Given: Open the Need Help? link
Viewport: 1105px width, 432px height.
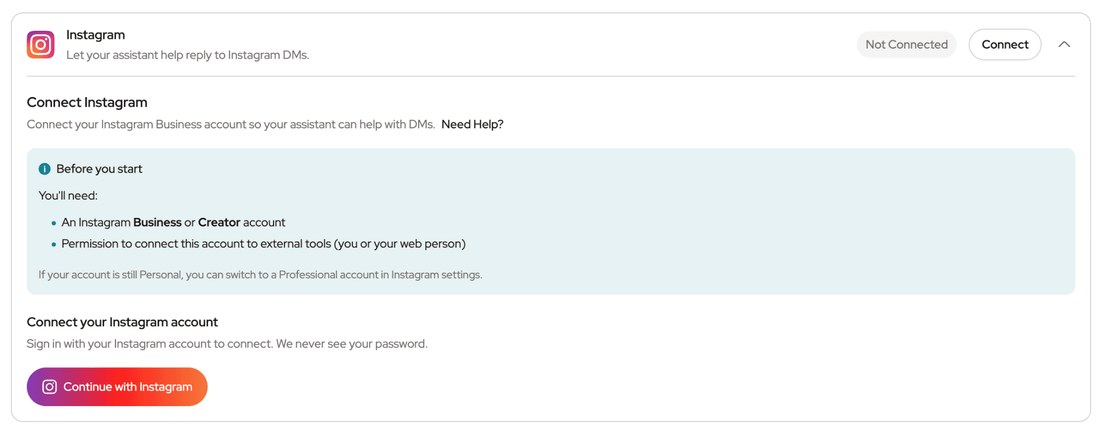Looking at the screenshot, I should 472,125.
